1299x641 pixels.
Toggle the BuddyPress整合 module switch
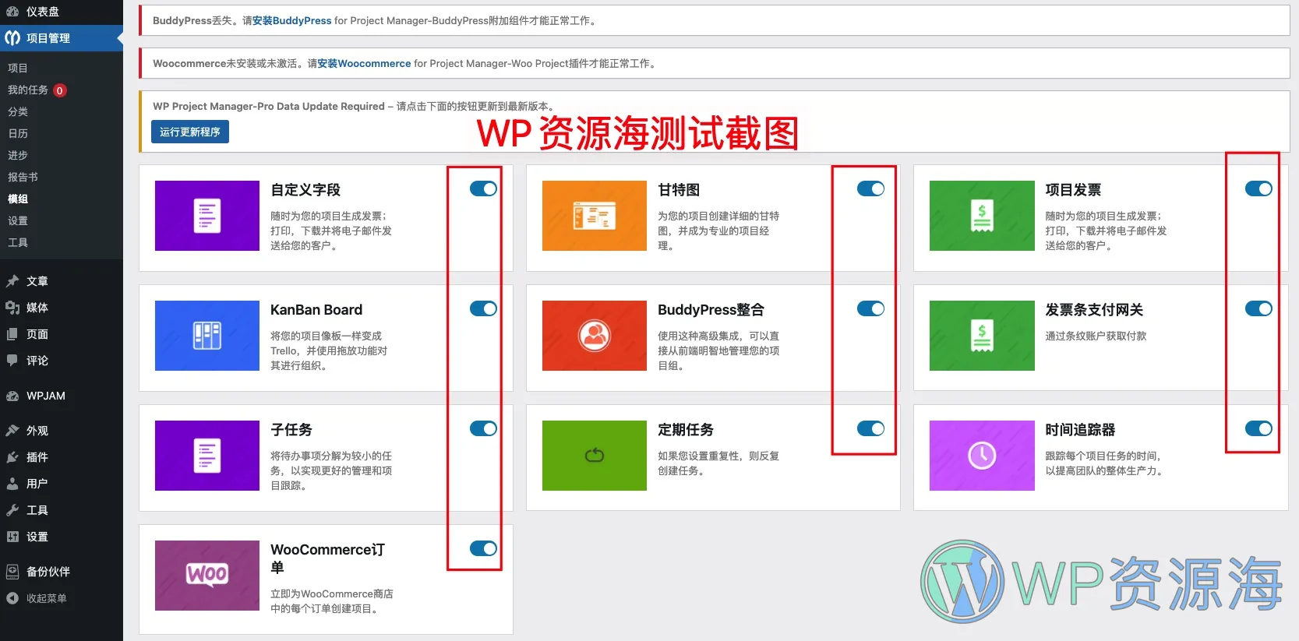click(x=870, y=308)
